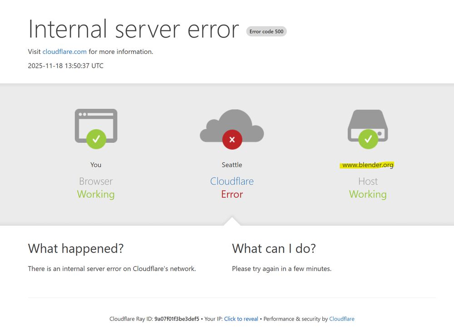Click the Ray ID 9a07f01f3be3def5
Screen dimensions: 454x330
point(177,319)
